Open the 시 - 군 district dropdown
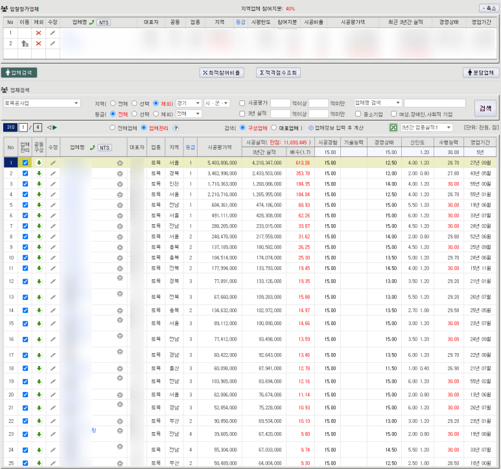Viewport: 501px width, 469px height. (x=216, y=103)
